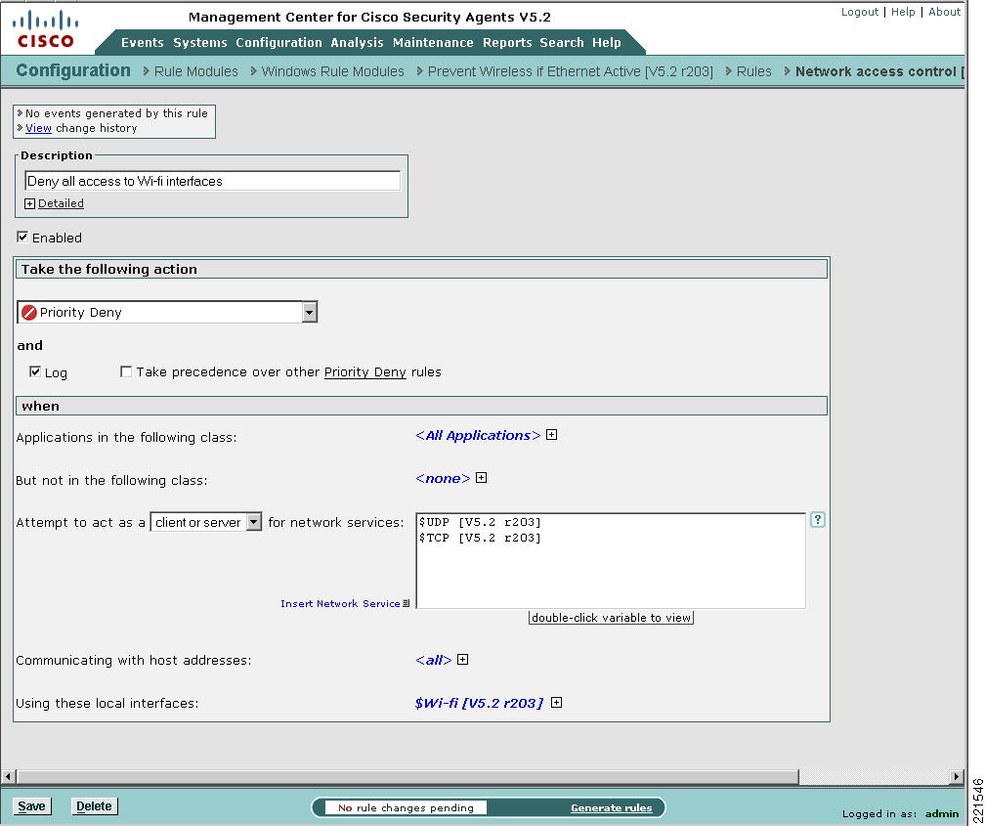Click $TCP [V5.2 r203] entry

[x=480, y=538]
